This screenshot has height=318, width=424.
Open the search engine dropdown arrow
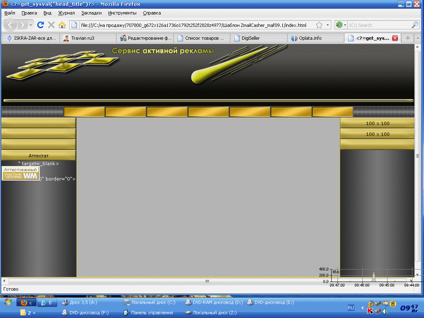click(345, 25)
